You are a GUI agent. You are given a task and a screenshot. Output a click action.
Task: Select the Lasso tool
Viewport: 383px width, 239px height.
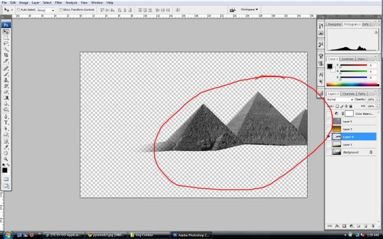pos(6,43)
